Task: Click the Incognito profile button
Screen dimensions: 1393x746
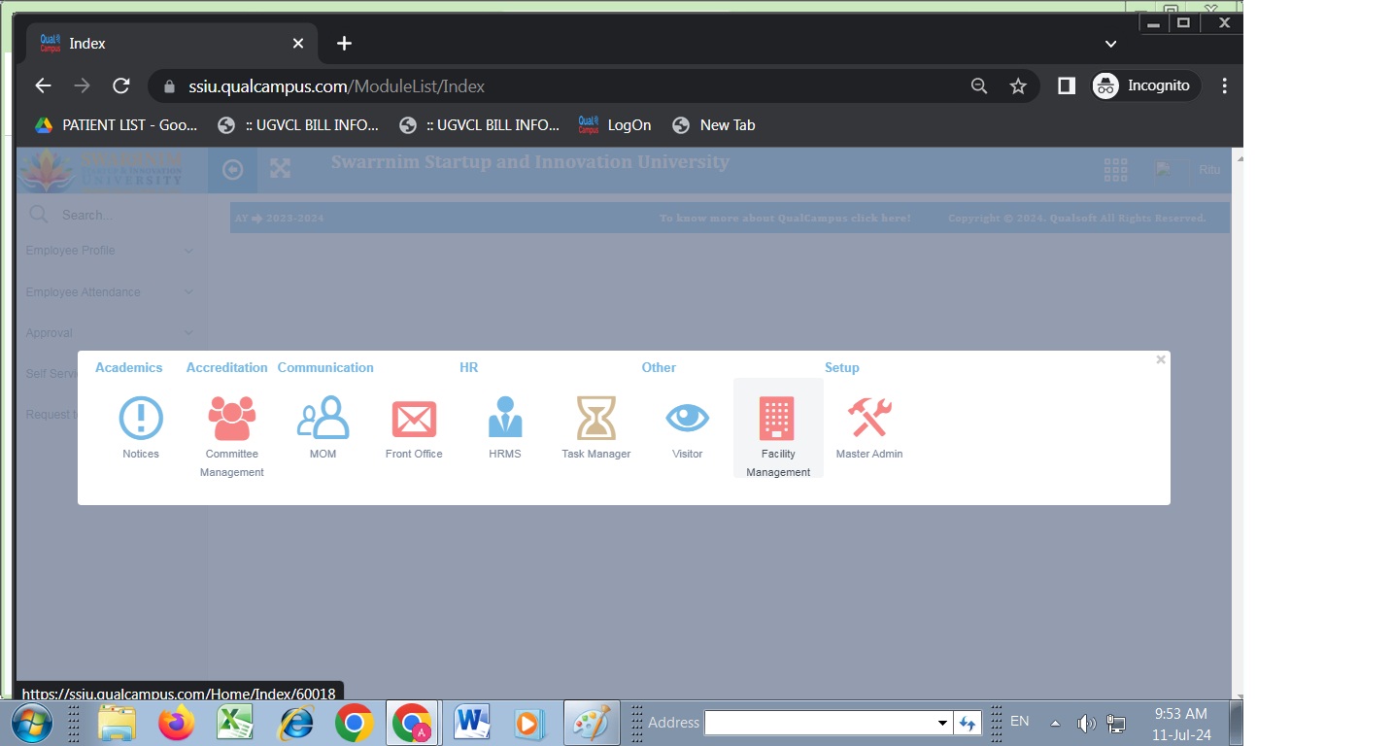Action: tap(1146, 85)
